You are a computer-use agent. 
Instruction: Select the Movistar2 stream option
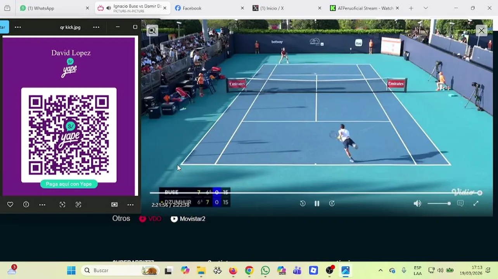point(188,219)
